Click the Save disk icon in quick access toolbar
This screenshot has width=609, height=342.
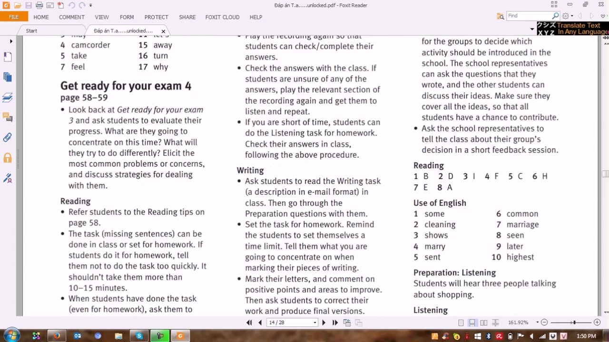[x=29, y=5]
